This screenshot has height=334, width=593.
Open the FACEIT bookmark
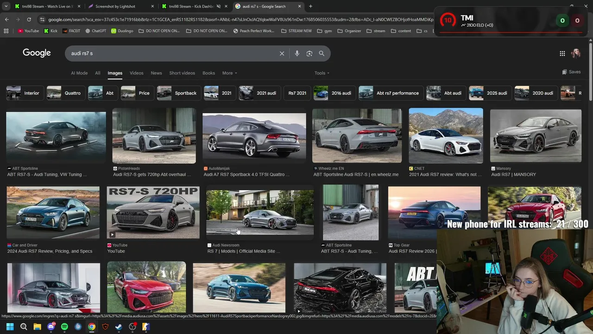pyautogui.click(x=71, y=31)
